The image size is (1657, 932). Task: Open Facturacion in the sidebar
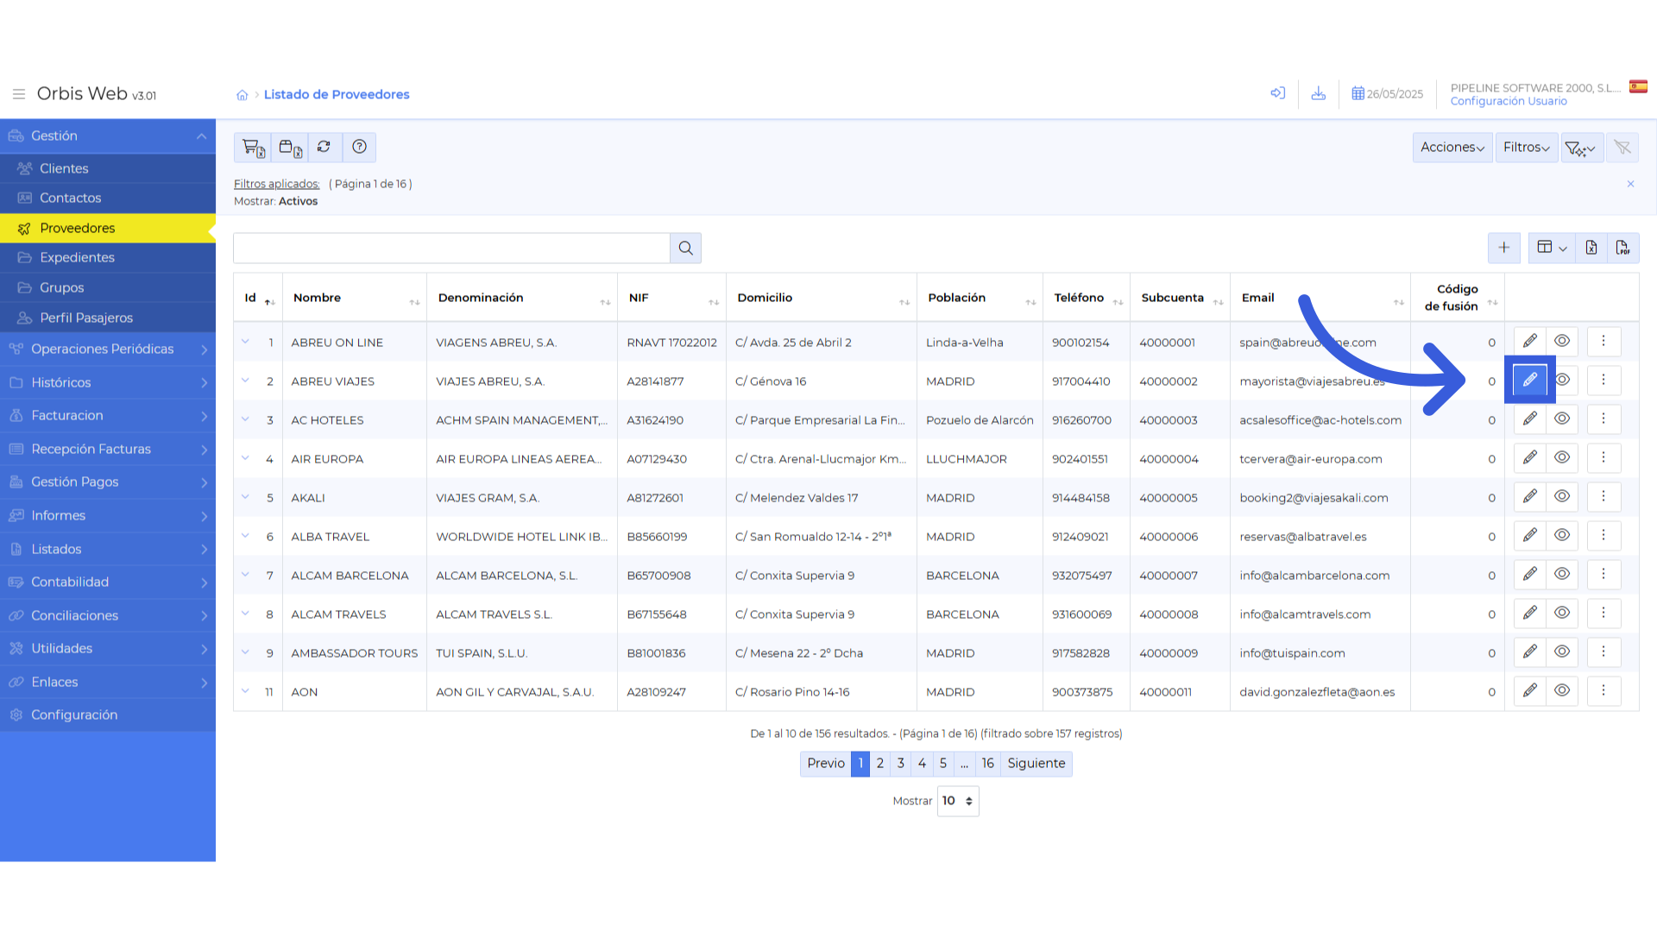pos(108,416)
